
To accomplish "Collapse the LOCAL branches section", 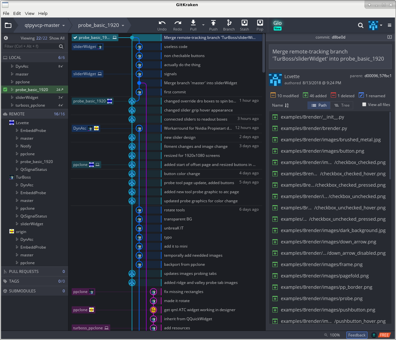I will point(34,58).
